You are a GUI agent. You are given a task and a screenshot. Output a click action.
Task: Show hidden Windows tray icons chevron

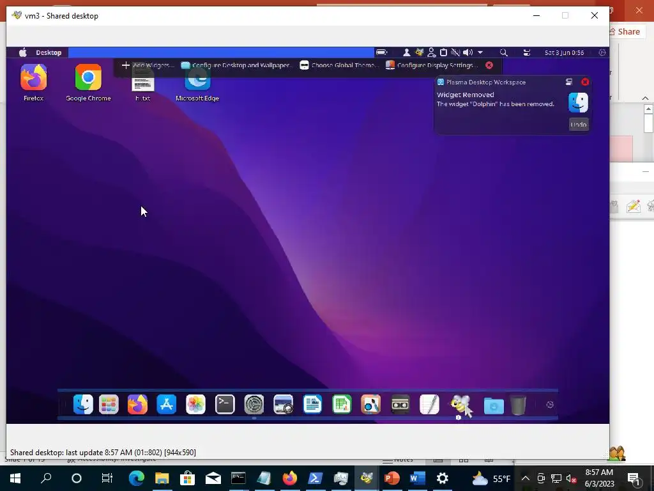coord(526,478)
